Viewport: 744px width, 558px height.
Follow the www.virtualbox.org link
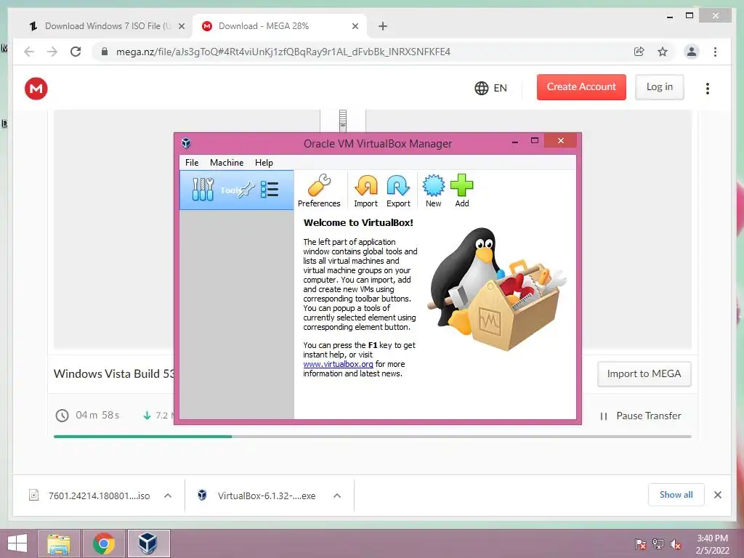(338, 364)
